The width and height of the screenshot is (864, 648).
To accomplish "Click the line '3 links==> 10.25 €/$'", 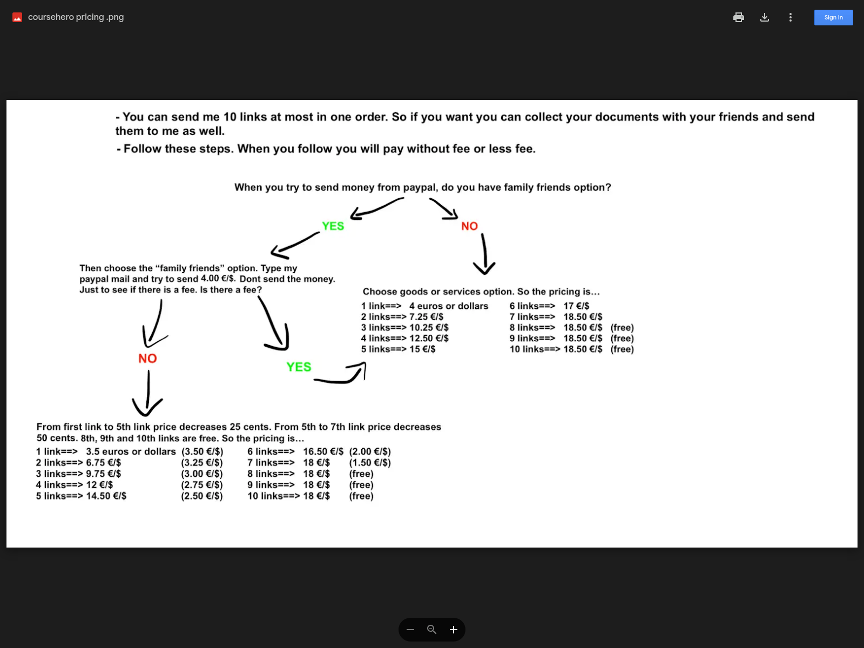I will [x=405, y=328].
